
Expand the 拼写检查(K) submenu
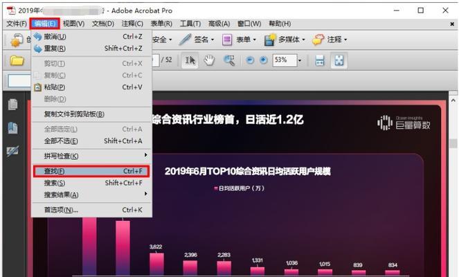click(91, 156)
